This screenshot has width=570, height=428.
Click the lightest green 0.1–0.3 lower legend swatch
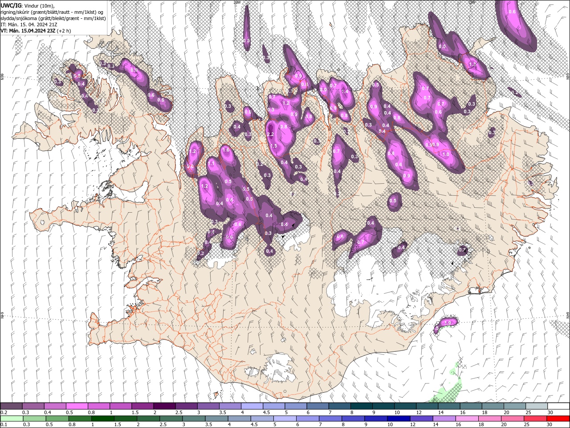point(11,418)
